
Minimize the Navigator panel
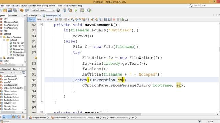point(25,69)
